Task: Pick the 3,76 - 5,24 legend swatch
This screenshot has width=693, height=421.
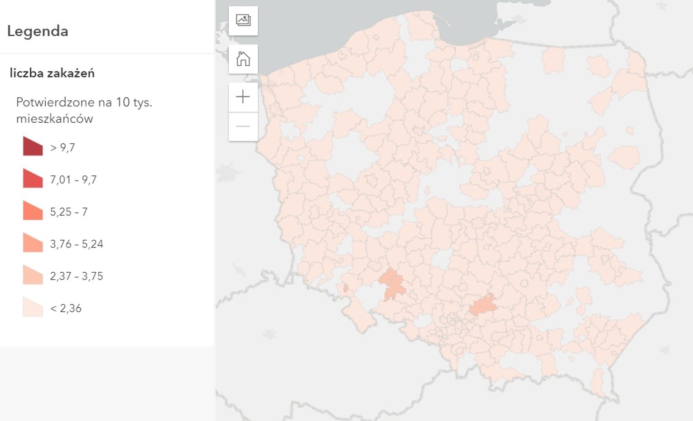Action: tap(33, 243)
